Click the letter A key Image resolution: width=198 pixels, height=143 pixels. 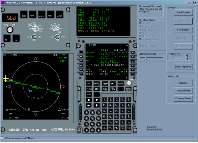104,100
